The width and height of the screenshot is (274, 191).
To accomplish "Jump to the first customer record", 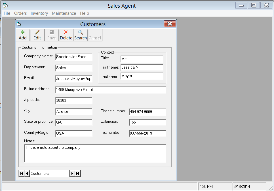I will [x=22, y=173].
